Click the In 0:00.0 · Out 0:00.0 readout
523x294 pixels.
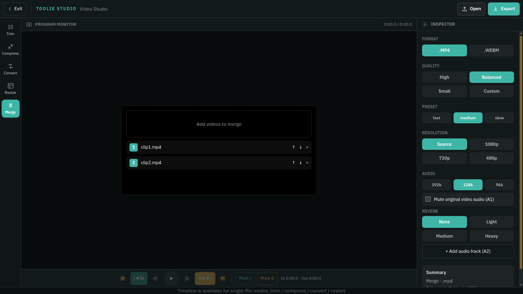(301, 278)
